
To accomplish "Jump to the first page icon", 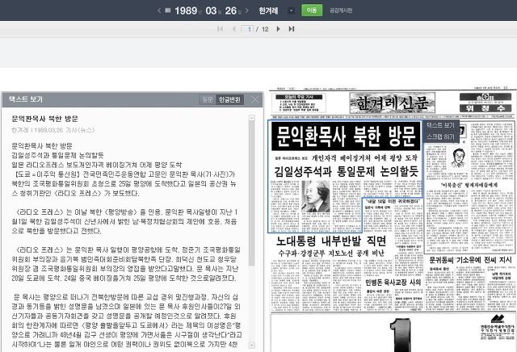I will 220,29.
